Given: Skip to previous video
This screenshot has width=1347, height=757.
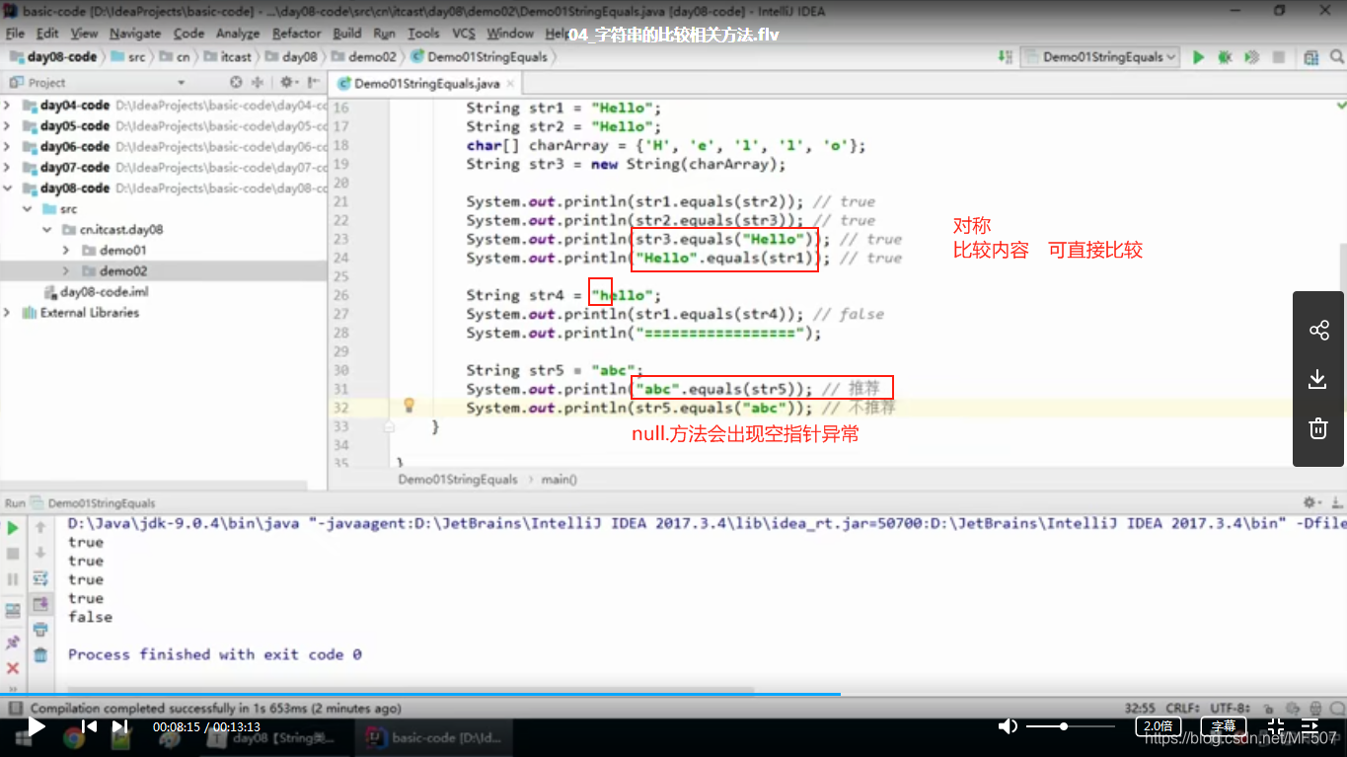Looking at the screenshot, I should [x=89, y=726].
